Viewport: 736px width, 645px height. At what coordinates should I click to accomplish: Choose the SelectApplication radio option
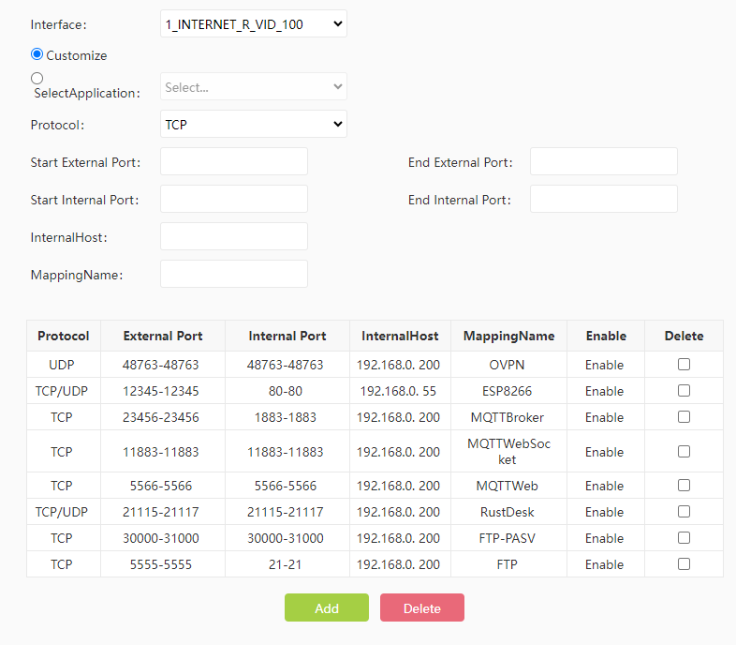click(37, 78)
